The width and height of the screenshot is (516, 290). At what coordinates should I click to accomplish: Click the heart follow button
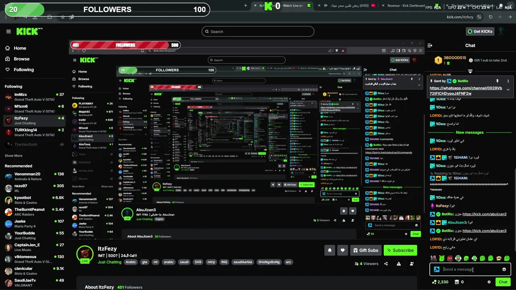point(342,250)
